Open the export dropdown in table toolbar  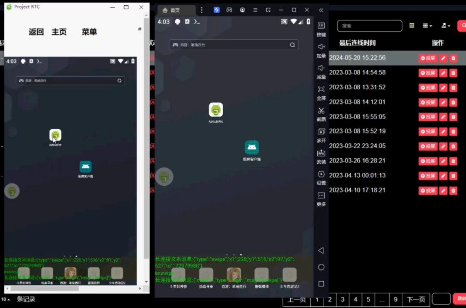pos(445,26)
